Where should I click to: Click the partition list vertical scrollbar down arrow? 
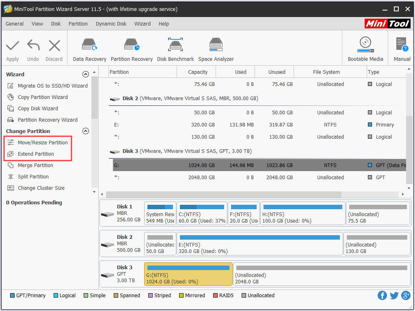pos(409,188)
